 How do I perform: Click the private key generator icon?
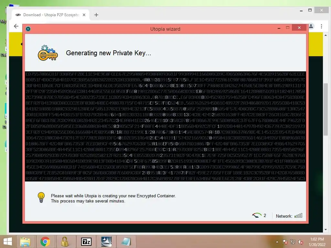[x=48, y=53]
